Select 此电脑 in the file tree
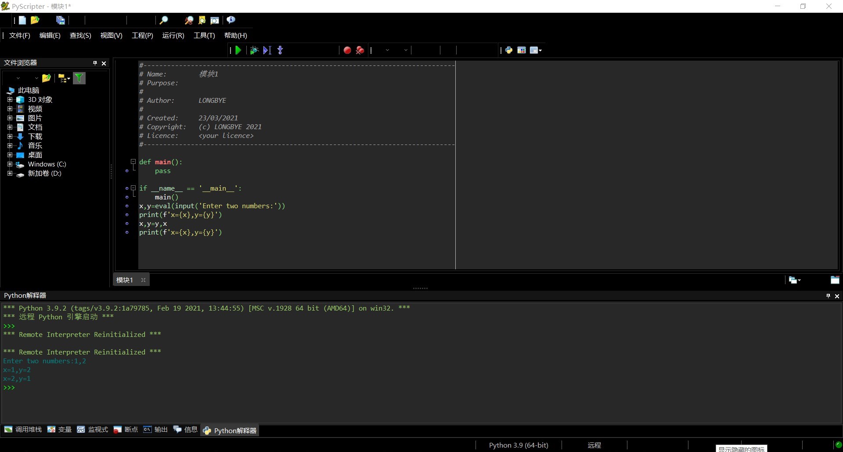 (29, 90)
